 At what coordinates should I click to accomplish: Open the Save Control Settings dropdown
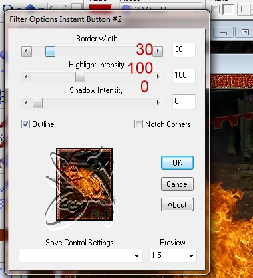(81, 255)
